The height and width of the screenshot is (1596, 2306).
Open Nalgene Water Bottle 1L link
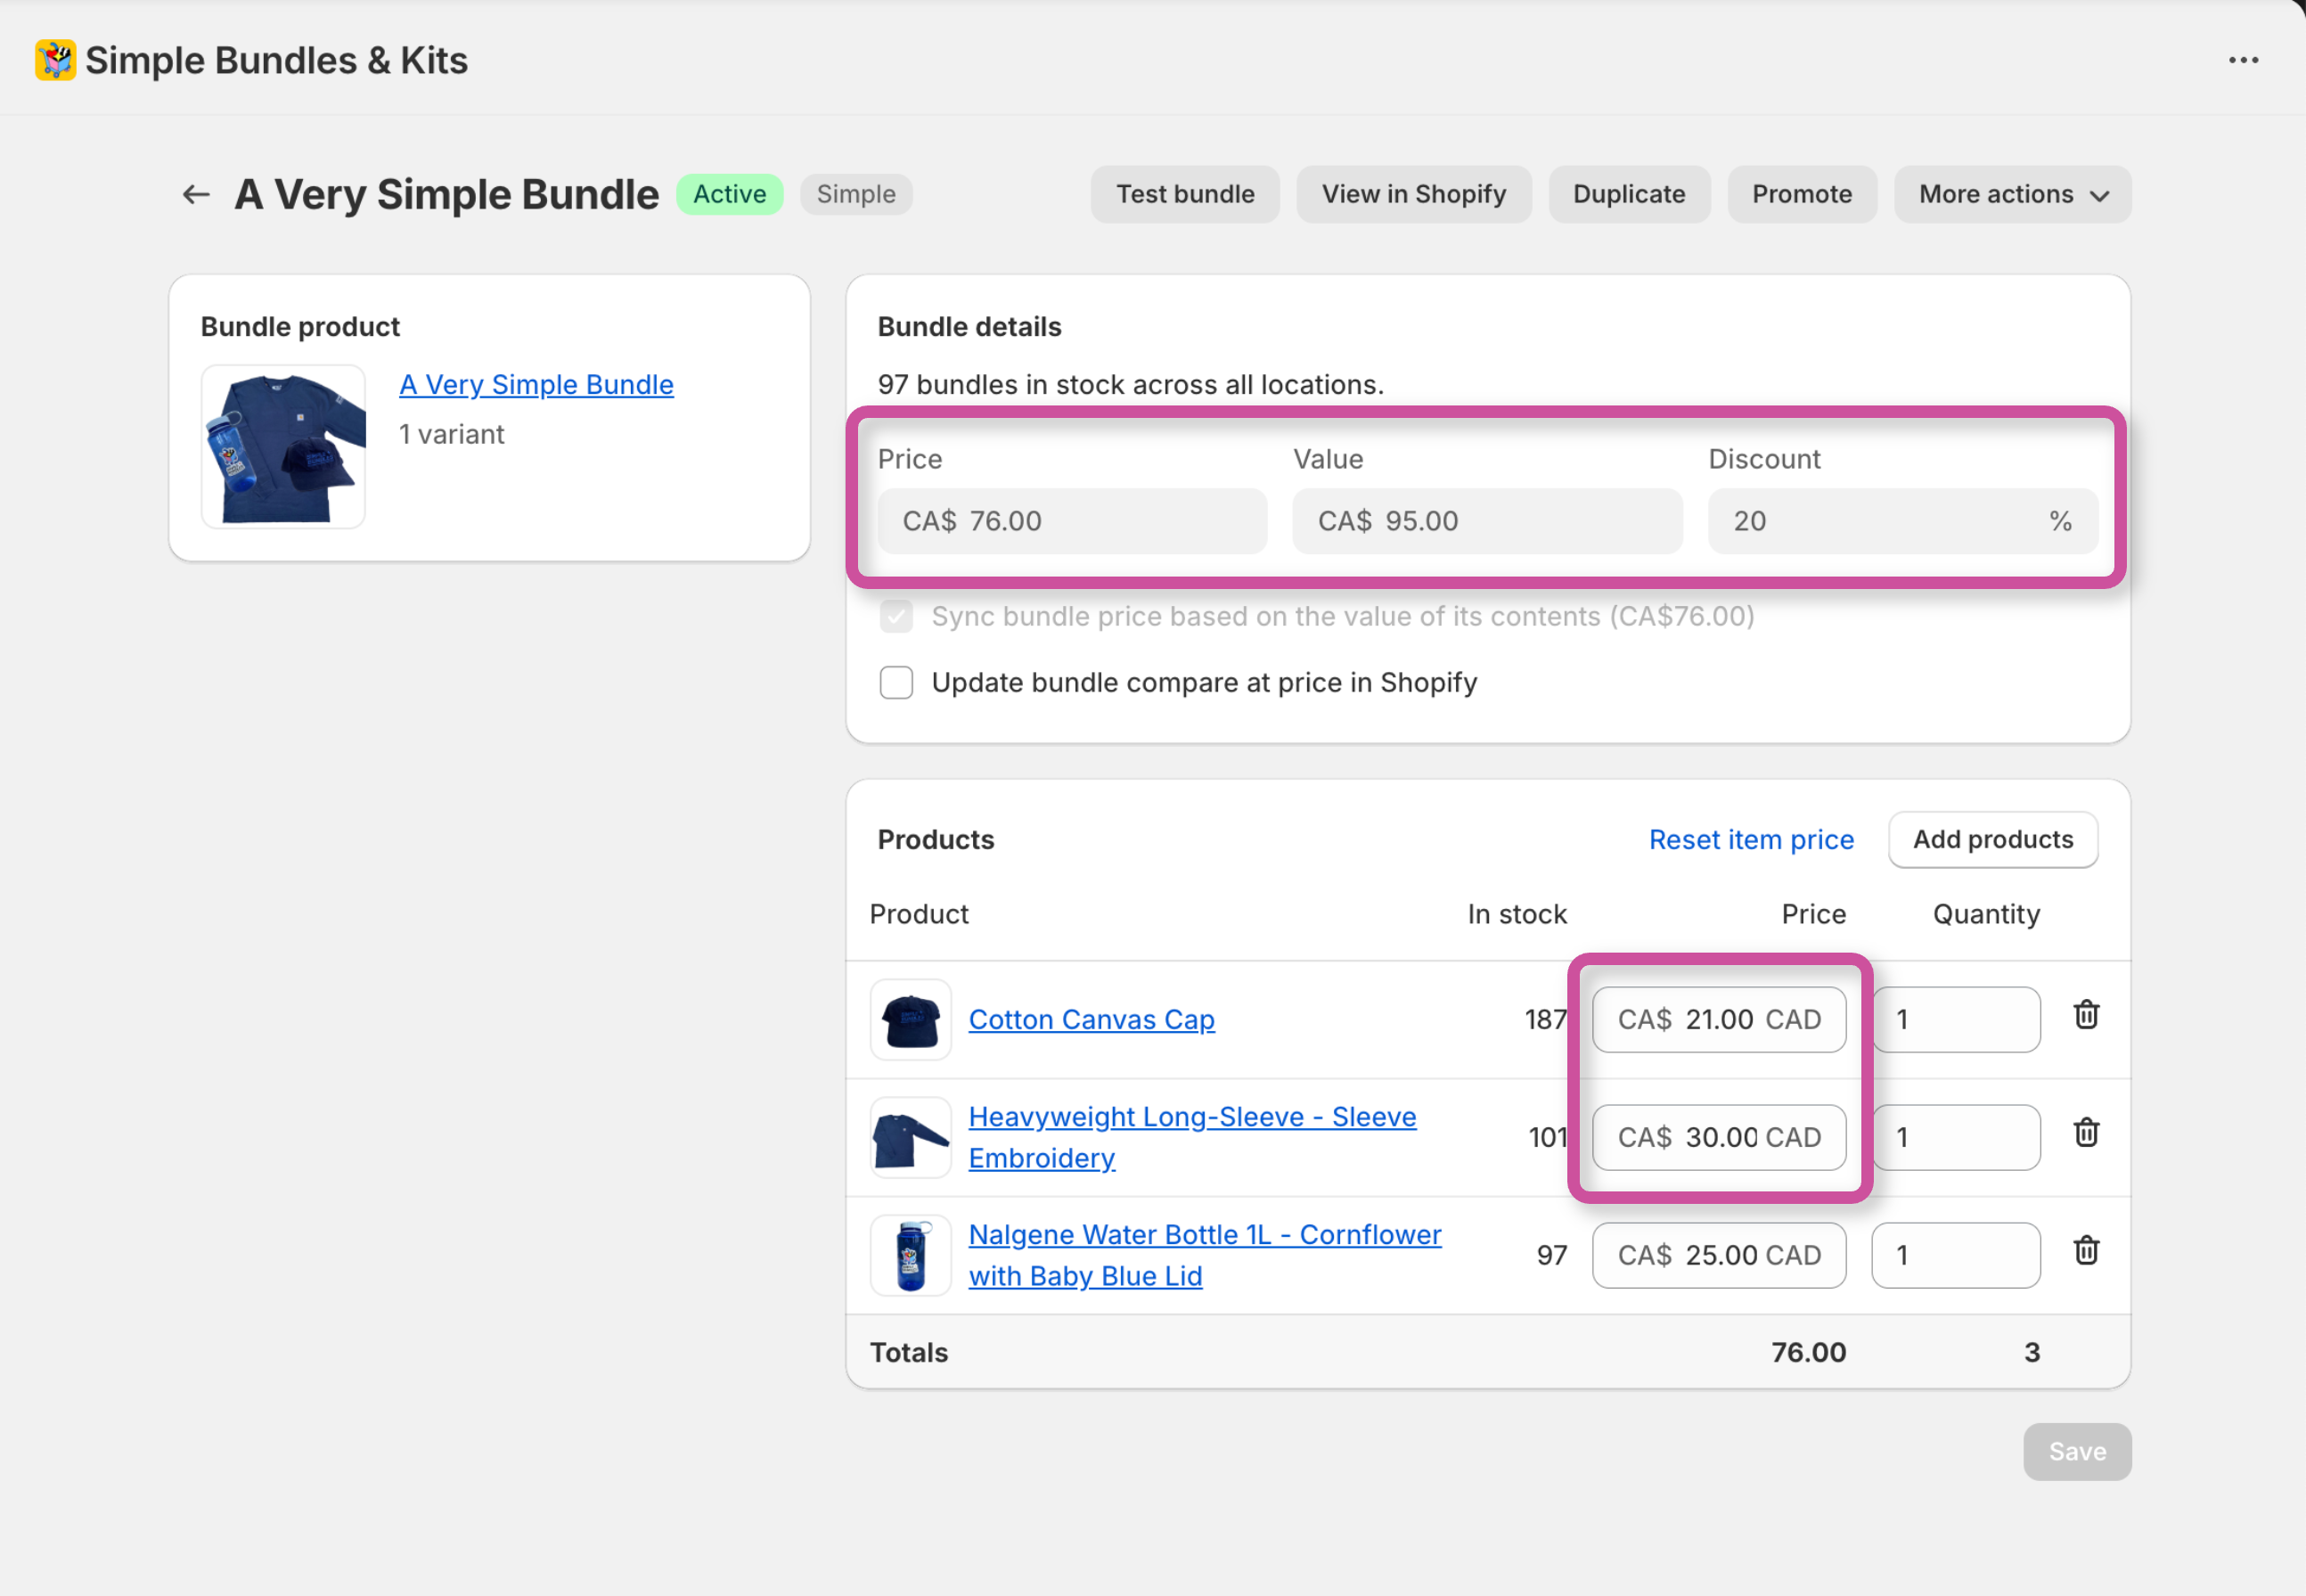[1205, 1255]
